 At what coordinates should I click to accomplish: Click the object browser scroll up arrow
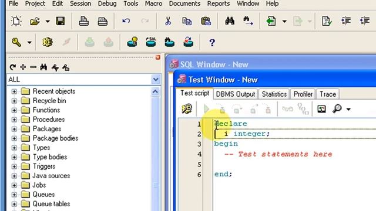[155, 91]
